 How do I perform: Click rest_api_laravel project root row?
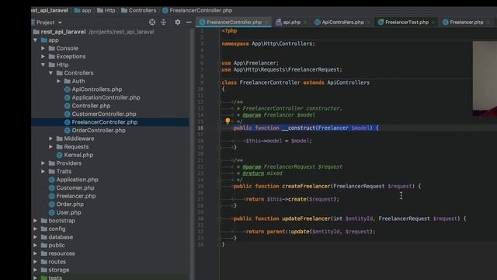click(x=111, y=32)
